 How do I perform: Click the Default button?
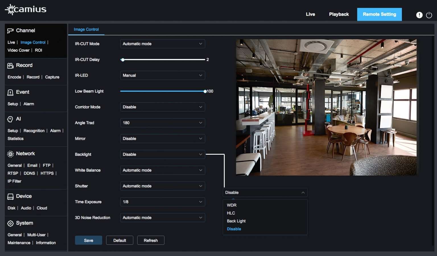point(119,240)
